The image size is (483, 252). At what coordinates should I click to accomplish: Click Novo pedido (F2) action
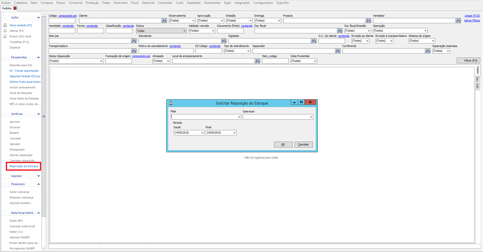(21, 25)
